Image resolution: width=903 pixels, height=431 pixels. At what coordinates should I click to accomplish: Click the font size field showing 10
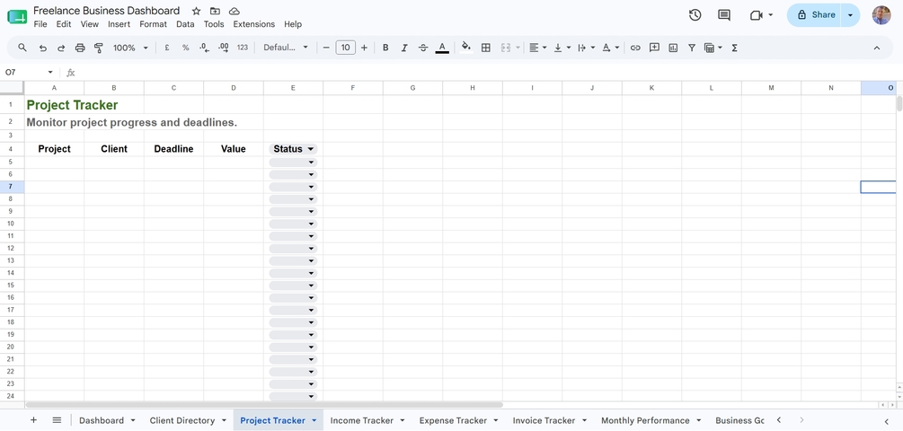345,48
